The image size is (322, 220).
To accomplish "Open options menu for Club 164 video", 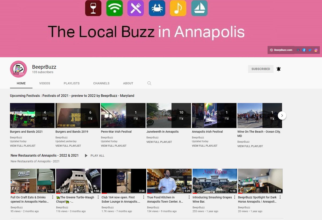I will (144, 198).
